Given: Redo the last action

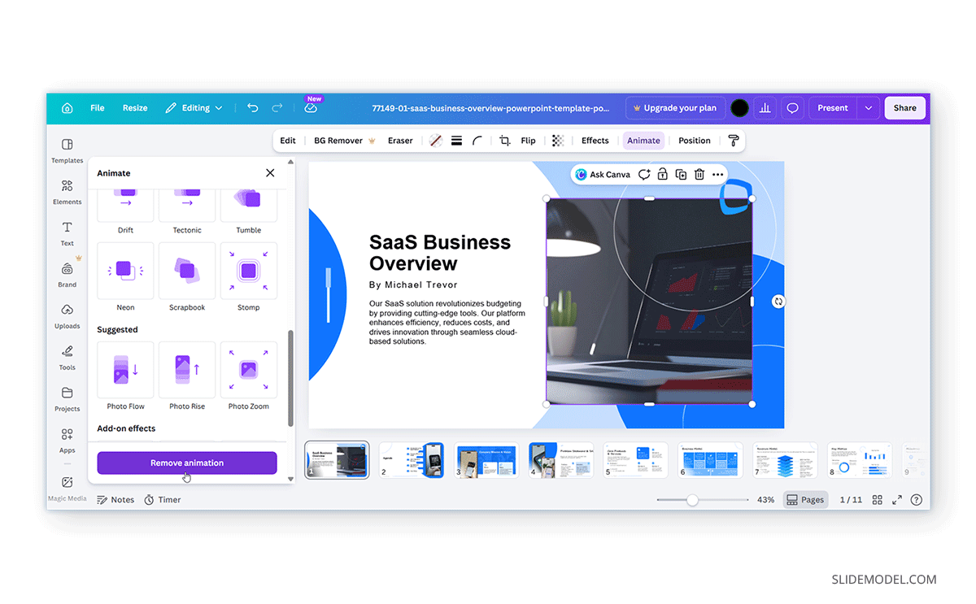Looking at the screenshot, I should (277, 108).
